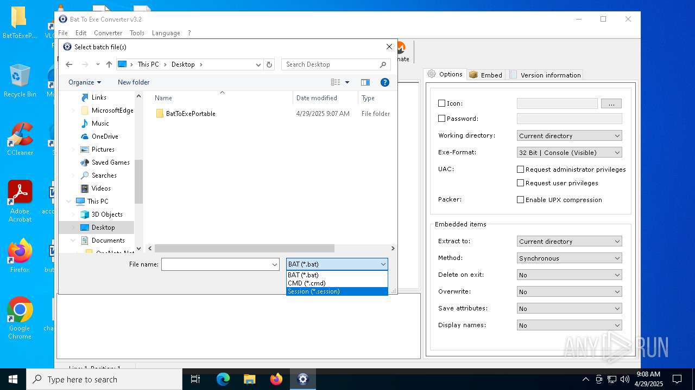
Task: Switch to Version information tab
Action: tap(545, 75)
